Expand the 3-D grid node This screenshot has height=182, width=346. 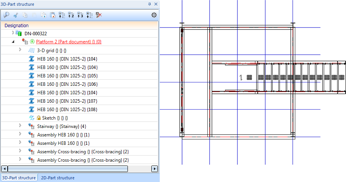20,50
